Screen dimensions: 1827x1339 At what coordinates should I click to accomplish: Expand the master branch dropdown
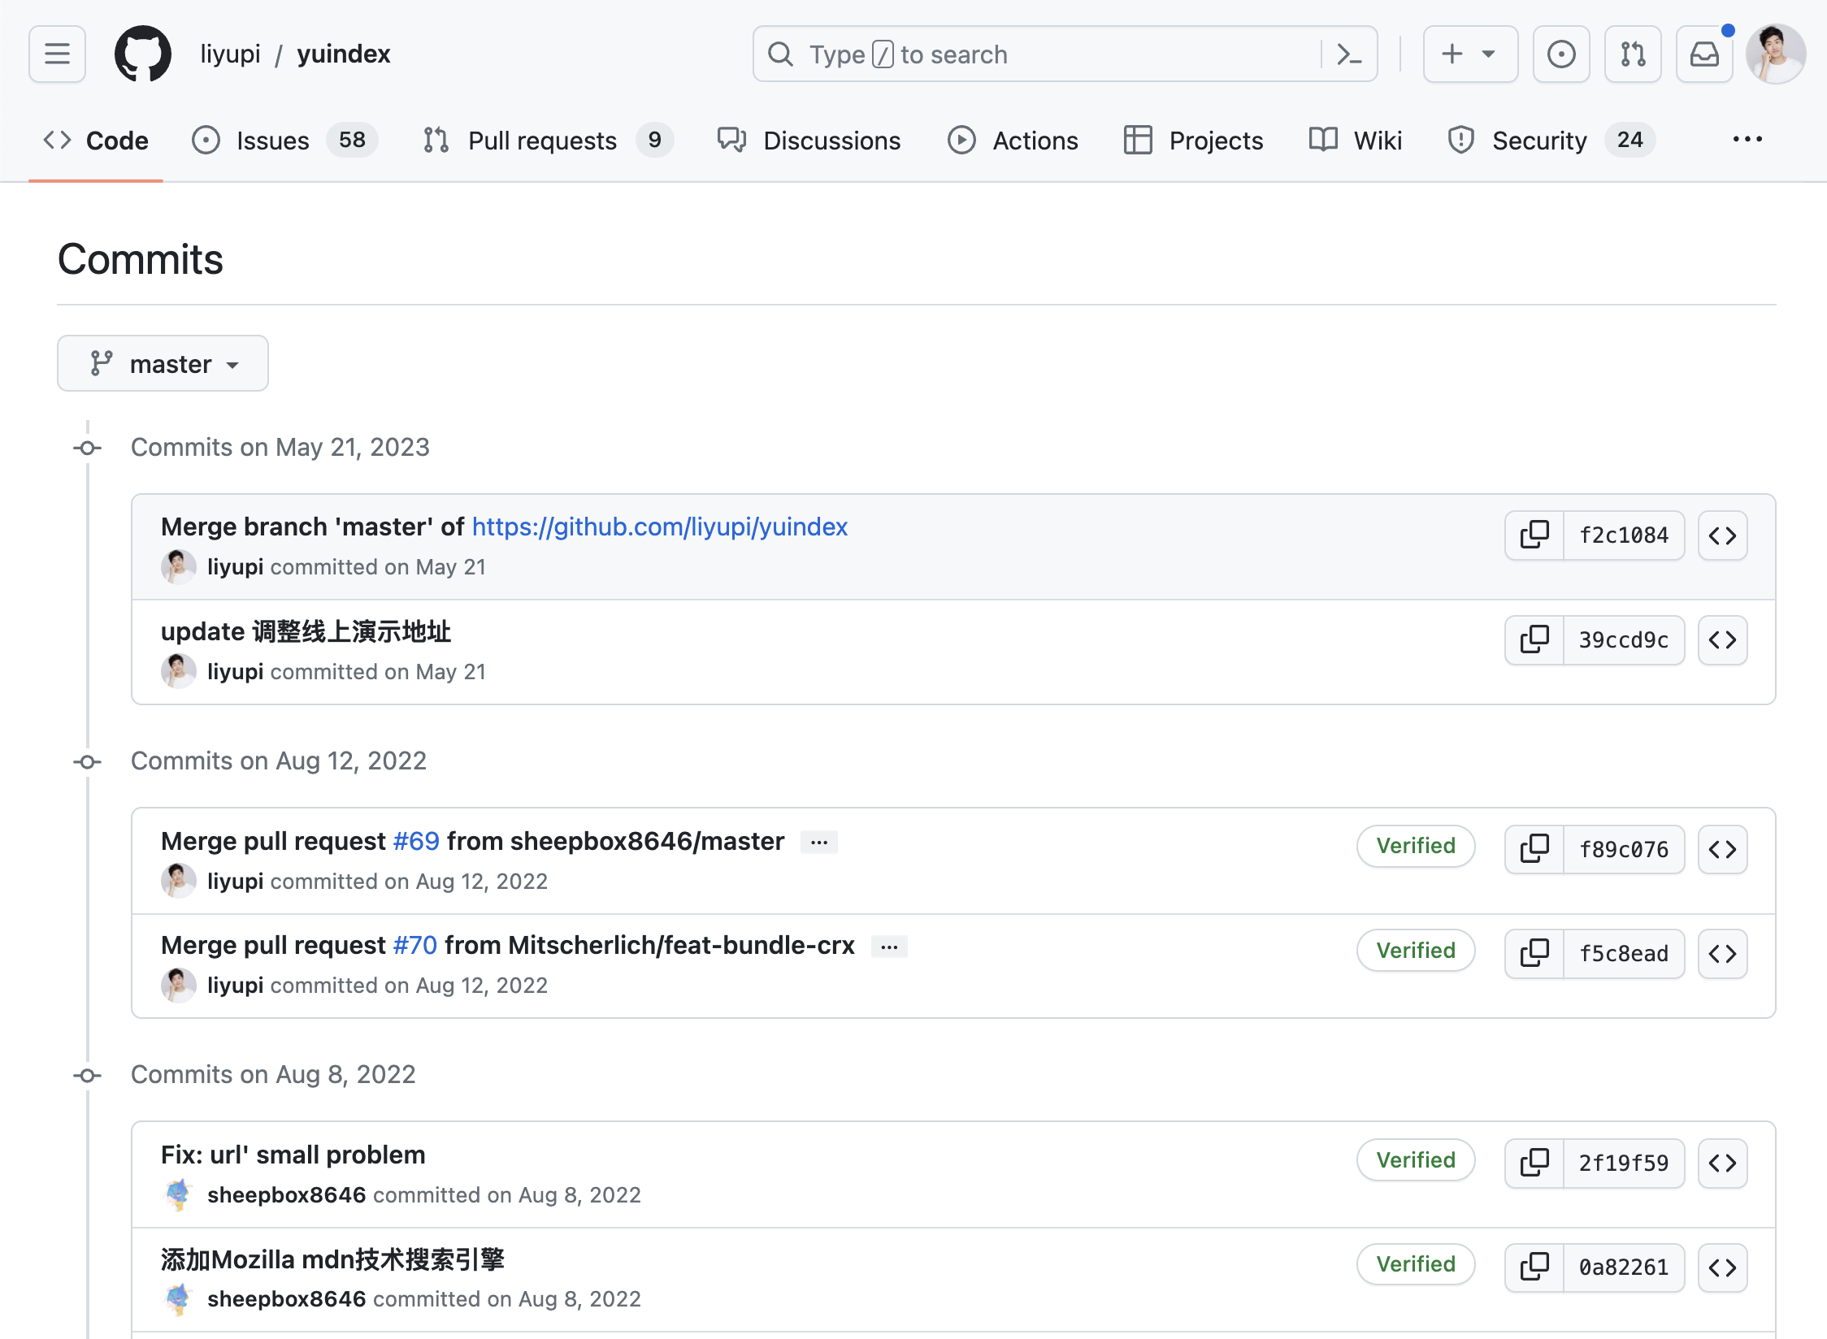pos(162,363)
